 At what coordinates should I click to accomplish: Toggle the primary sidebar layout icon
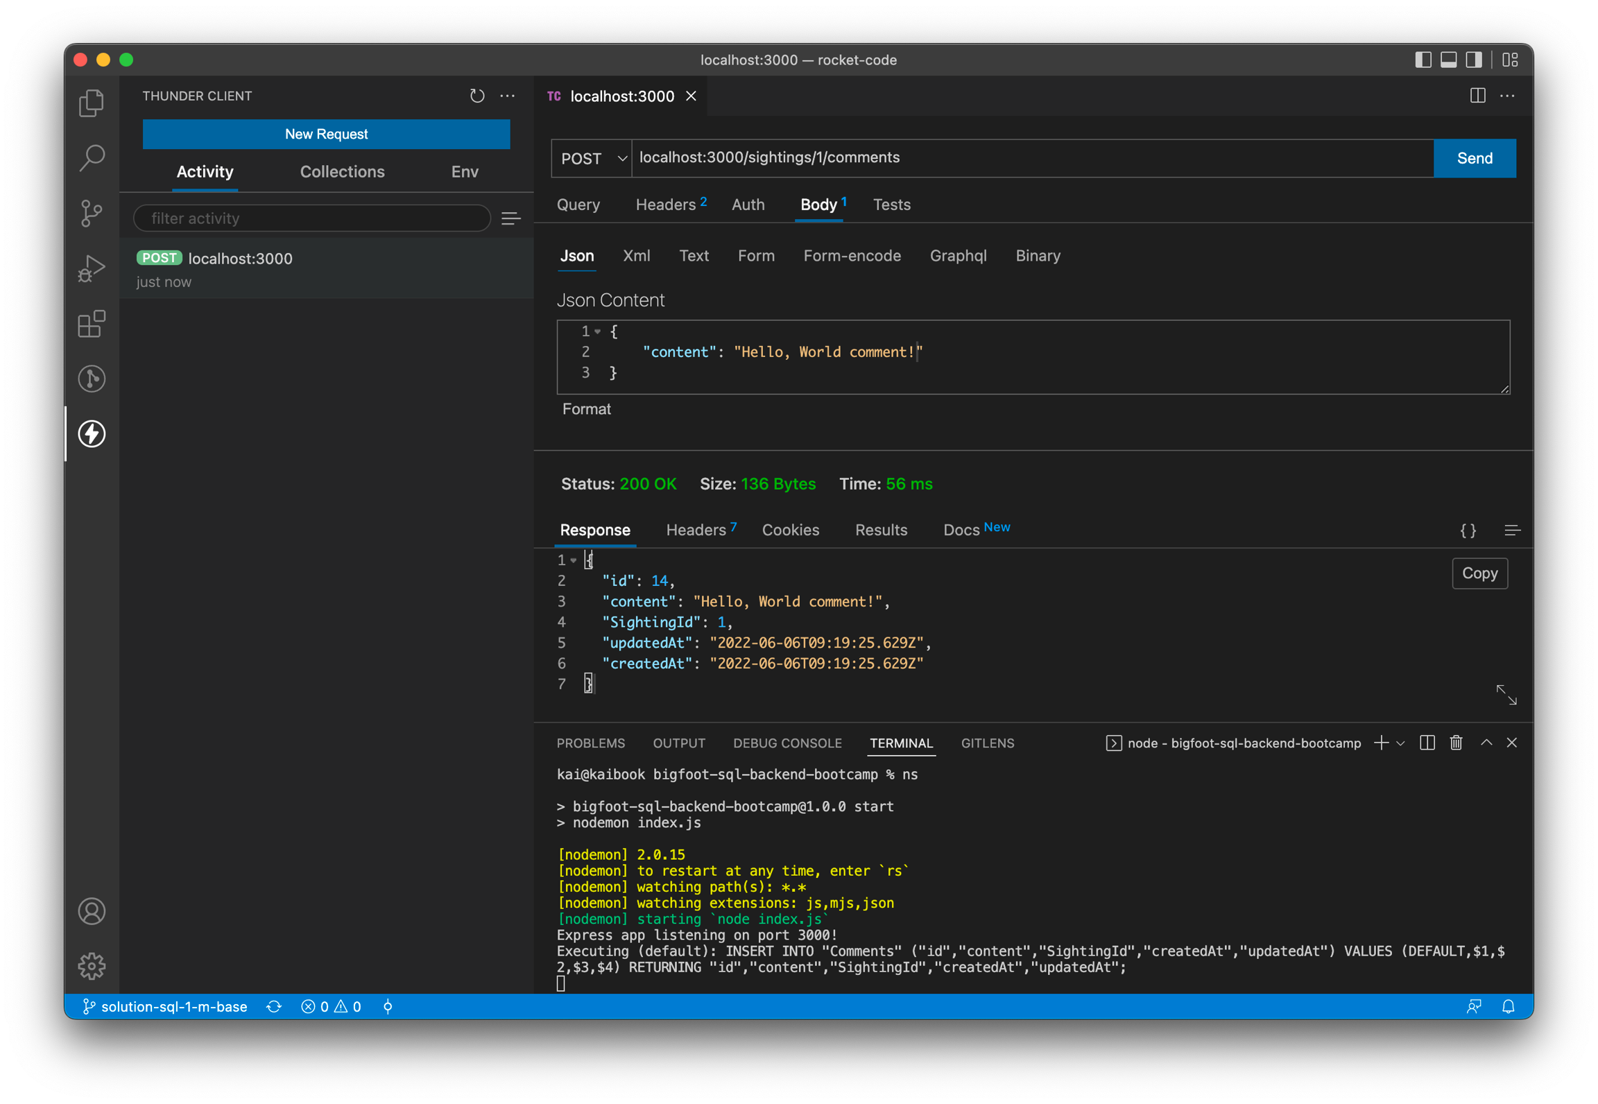(1423, 60)
